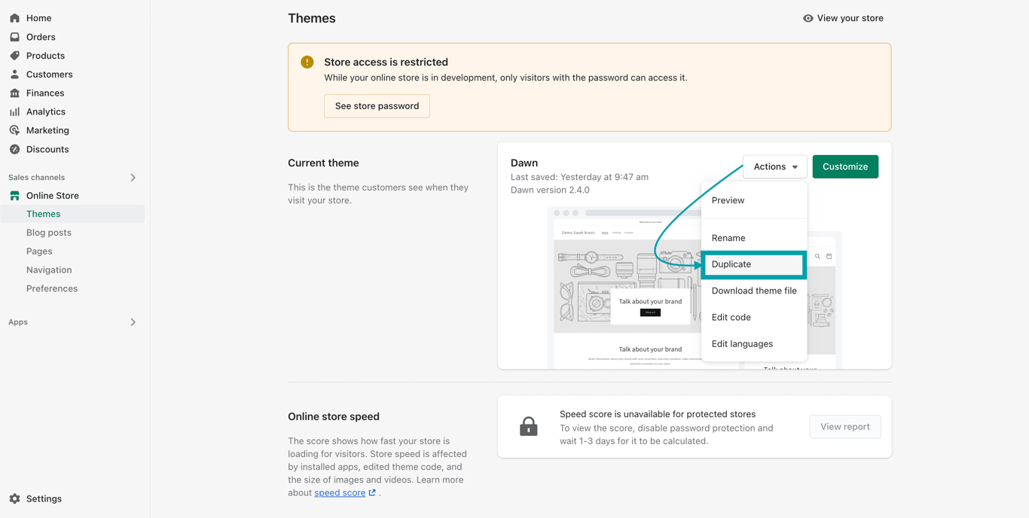Open the Actions dropdown
The image size is (1029, 518).
(774, 166)
